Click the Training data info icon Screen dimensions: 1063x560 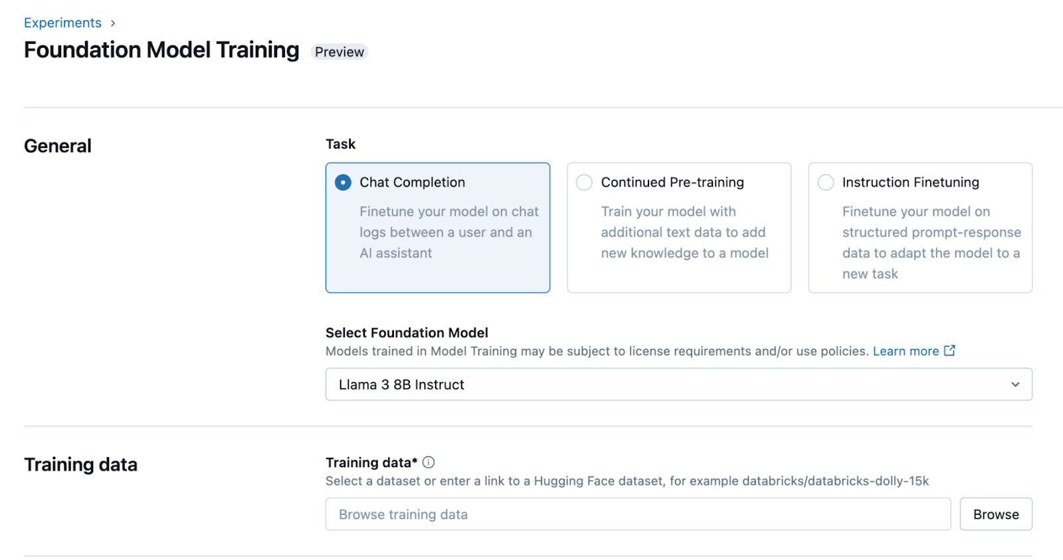pyautogui.click(x=429, y=462)
